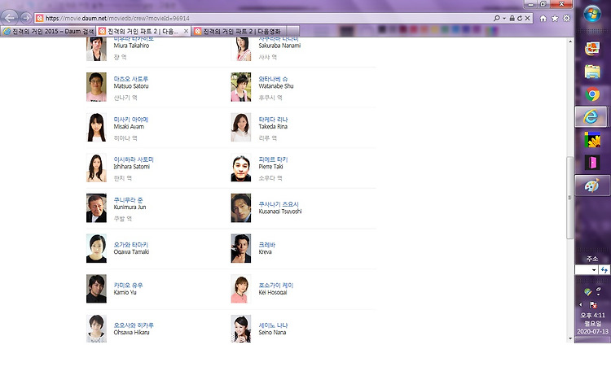This screenshot has height=384, width=611.
Task: Open 크레바 (Kreva) actor link
Action: tap(267, 245)
